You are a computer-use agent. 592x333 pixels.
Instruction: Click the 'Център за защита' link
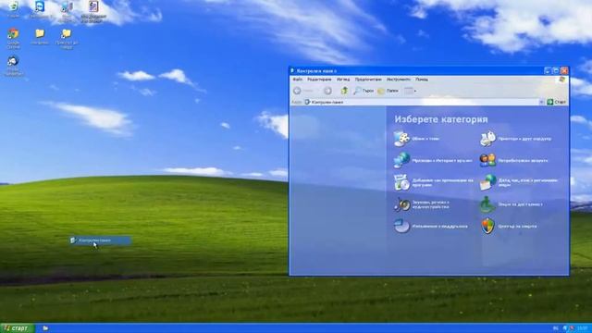click(x=517, y=226)
